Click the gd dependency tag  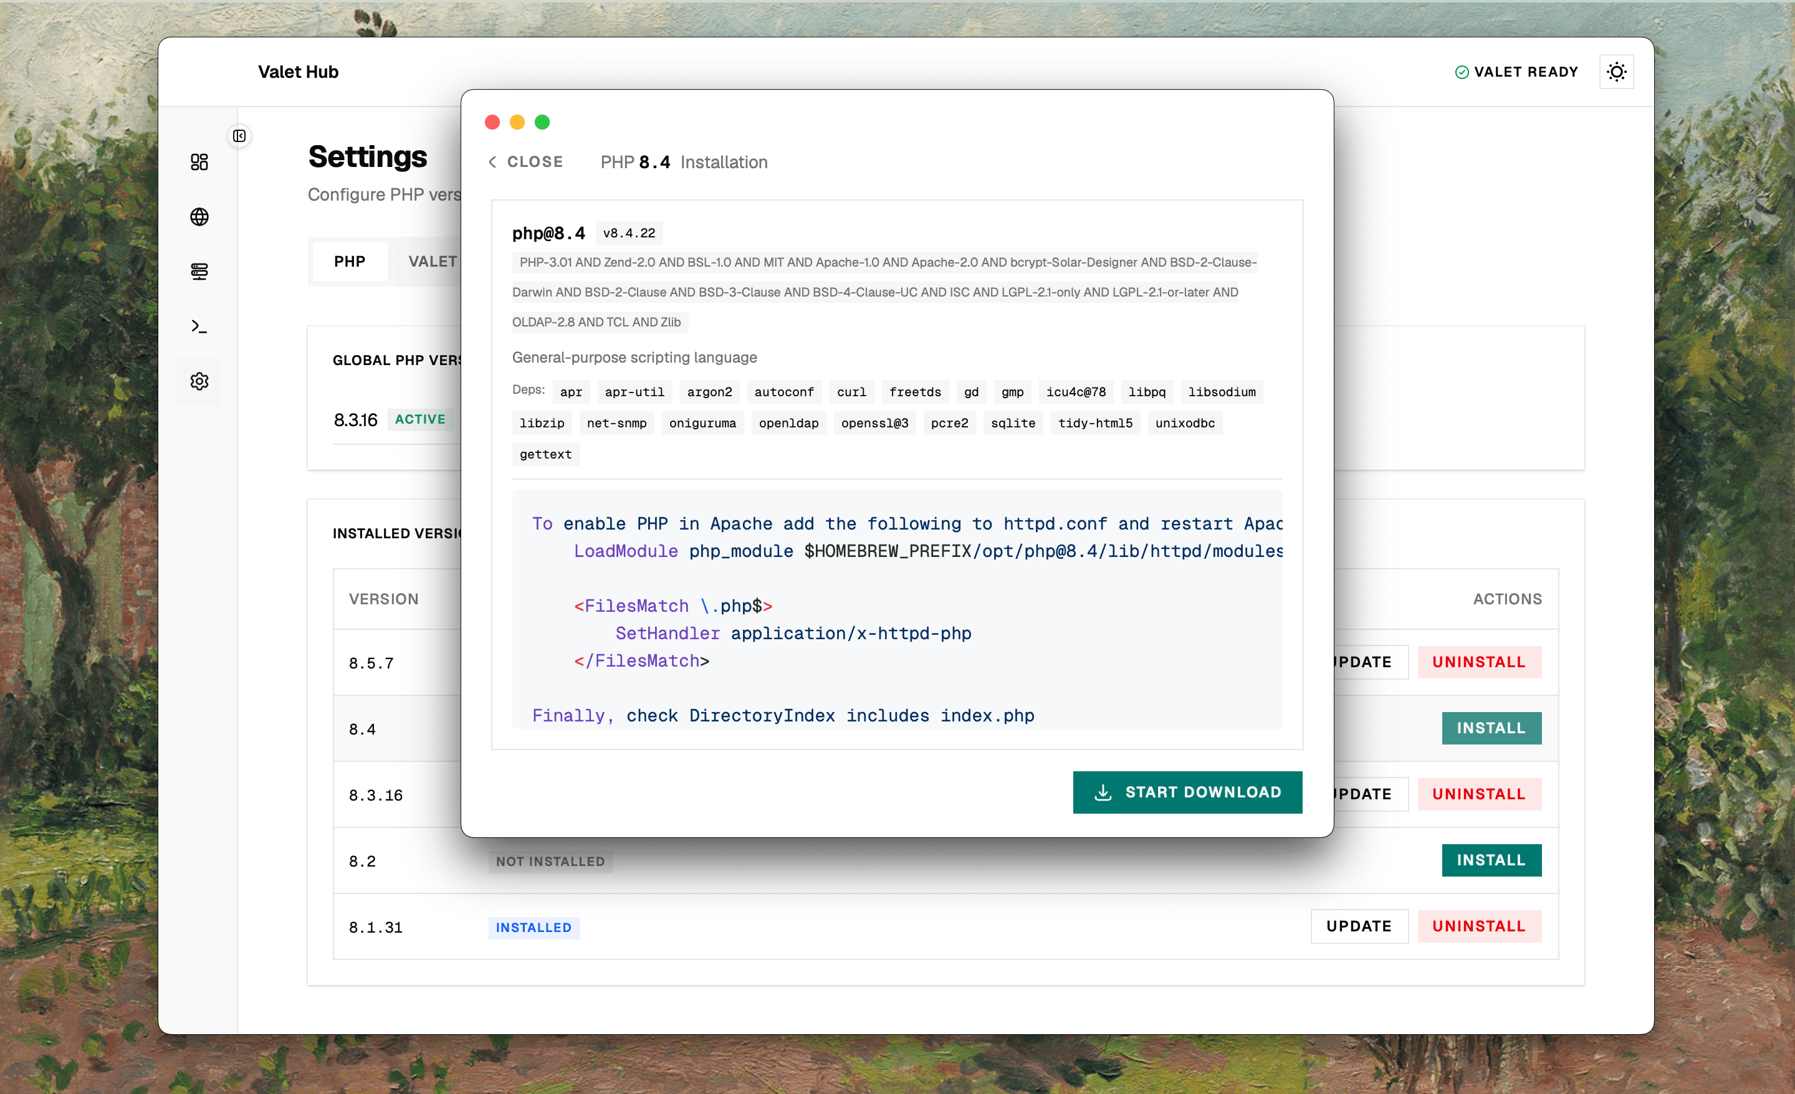coord(970,392)
